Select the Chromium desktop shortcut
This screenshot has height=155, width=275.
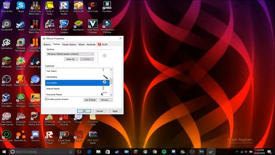click(x=35, y=81)
